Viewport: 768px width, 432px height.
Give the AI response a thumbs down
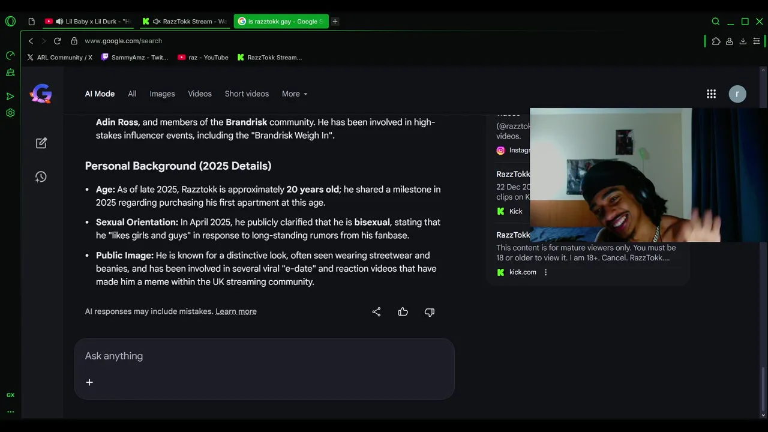[x=430, y=312]
